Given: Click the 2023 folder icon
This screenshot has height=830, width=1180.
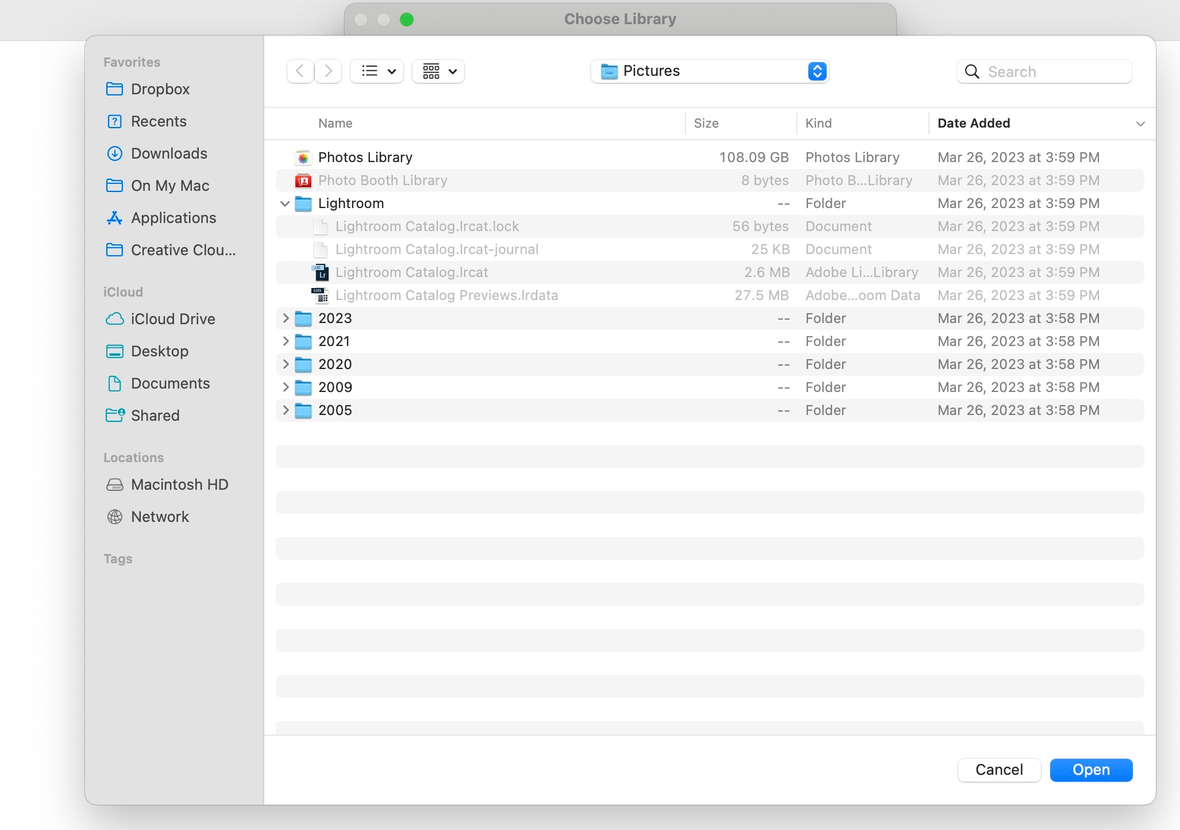Looking at the screenshot, I should [x=303, y=318].
